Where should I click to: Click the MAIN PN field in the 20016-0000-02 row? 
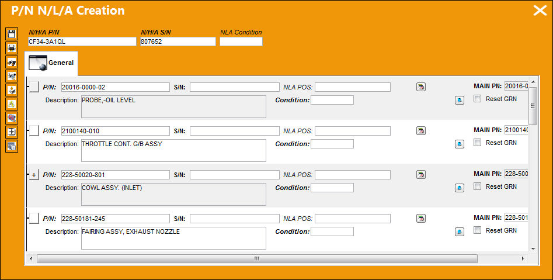pyautogui.click(x=516, y=86)
